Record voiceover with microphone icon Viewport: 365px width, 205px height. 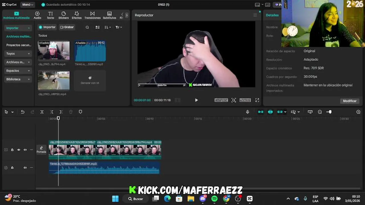pyautogui.click(x=248, y=112)
